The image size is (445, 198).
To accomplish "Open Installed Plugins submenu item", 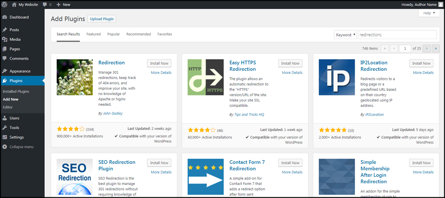I will pos(16,92).
